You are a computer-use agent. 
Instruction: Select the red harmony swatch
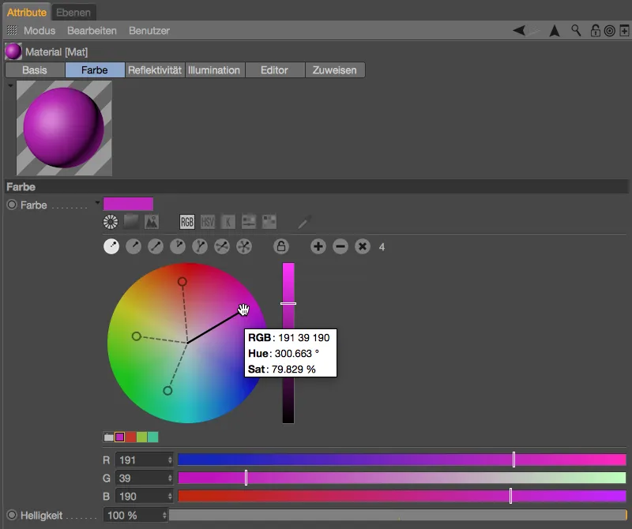point(130,437)
